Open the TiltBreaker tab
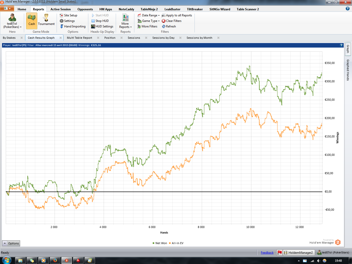 click(x=195, y=9)
